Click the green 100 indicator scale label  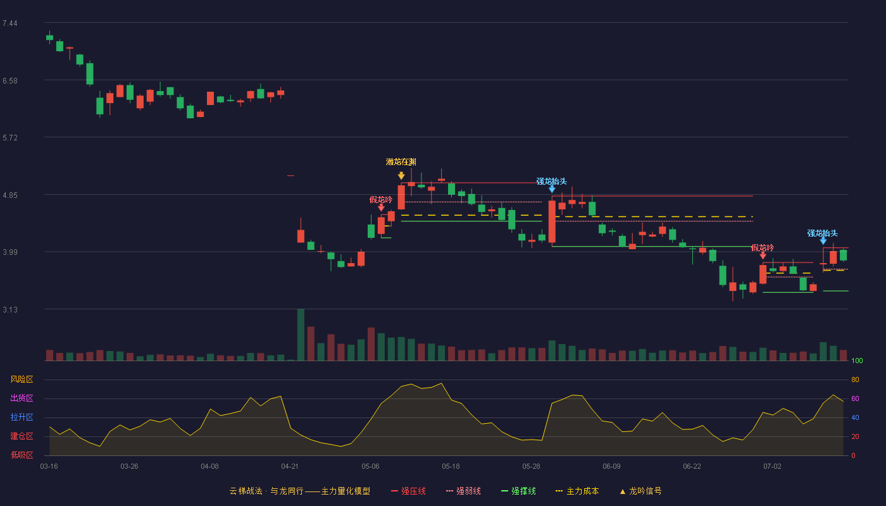[x=857, y=361]
